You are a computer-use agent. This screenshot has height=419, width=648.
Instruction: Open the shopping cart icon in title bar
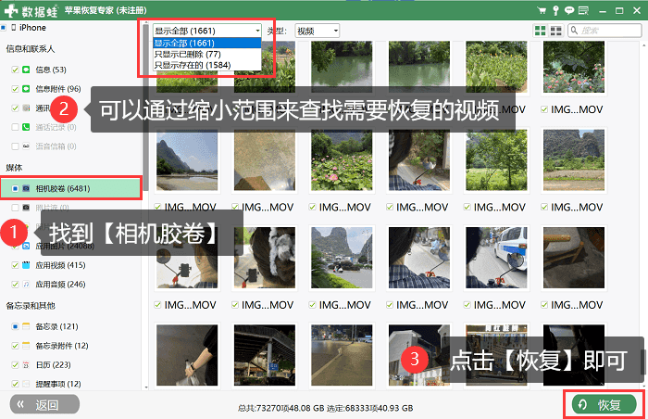tap(542, 10)
